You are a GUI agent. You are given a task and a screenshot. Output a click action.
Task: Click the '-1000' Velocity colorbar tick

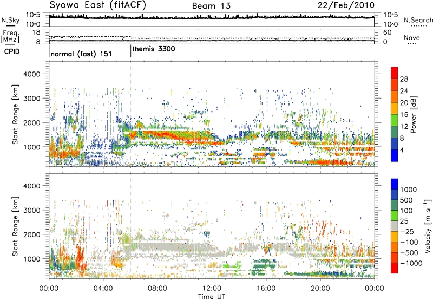click(x=411, y=263)
